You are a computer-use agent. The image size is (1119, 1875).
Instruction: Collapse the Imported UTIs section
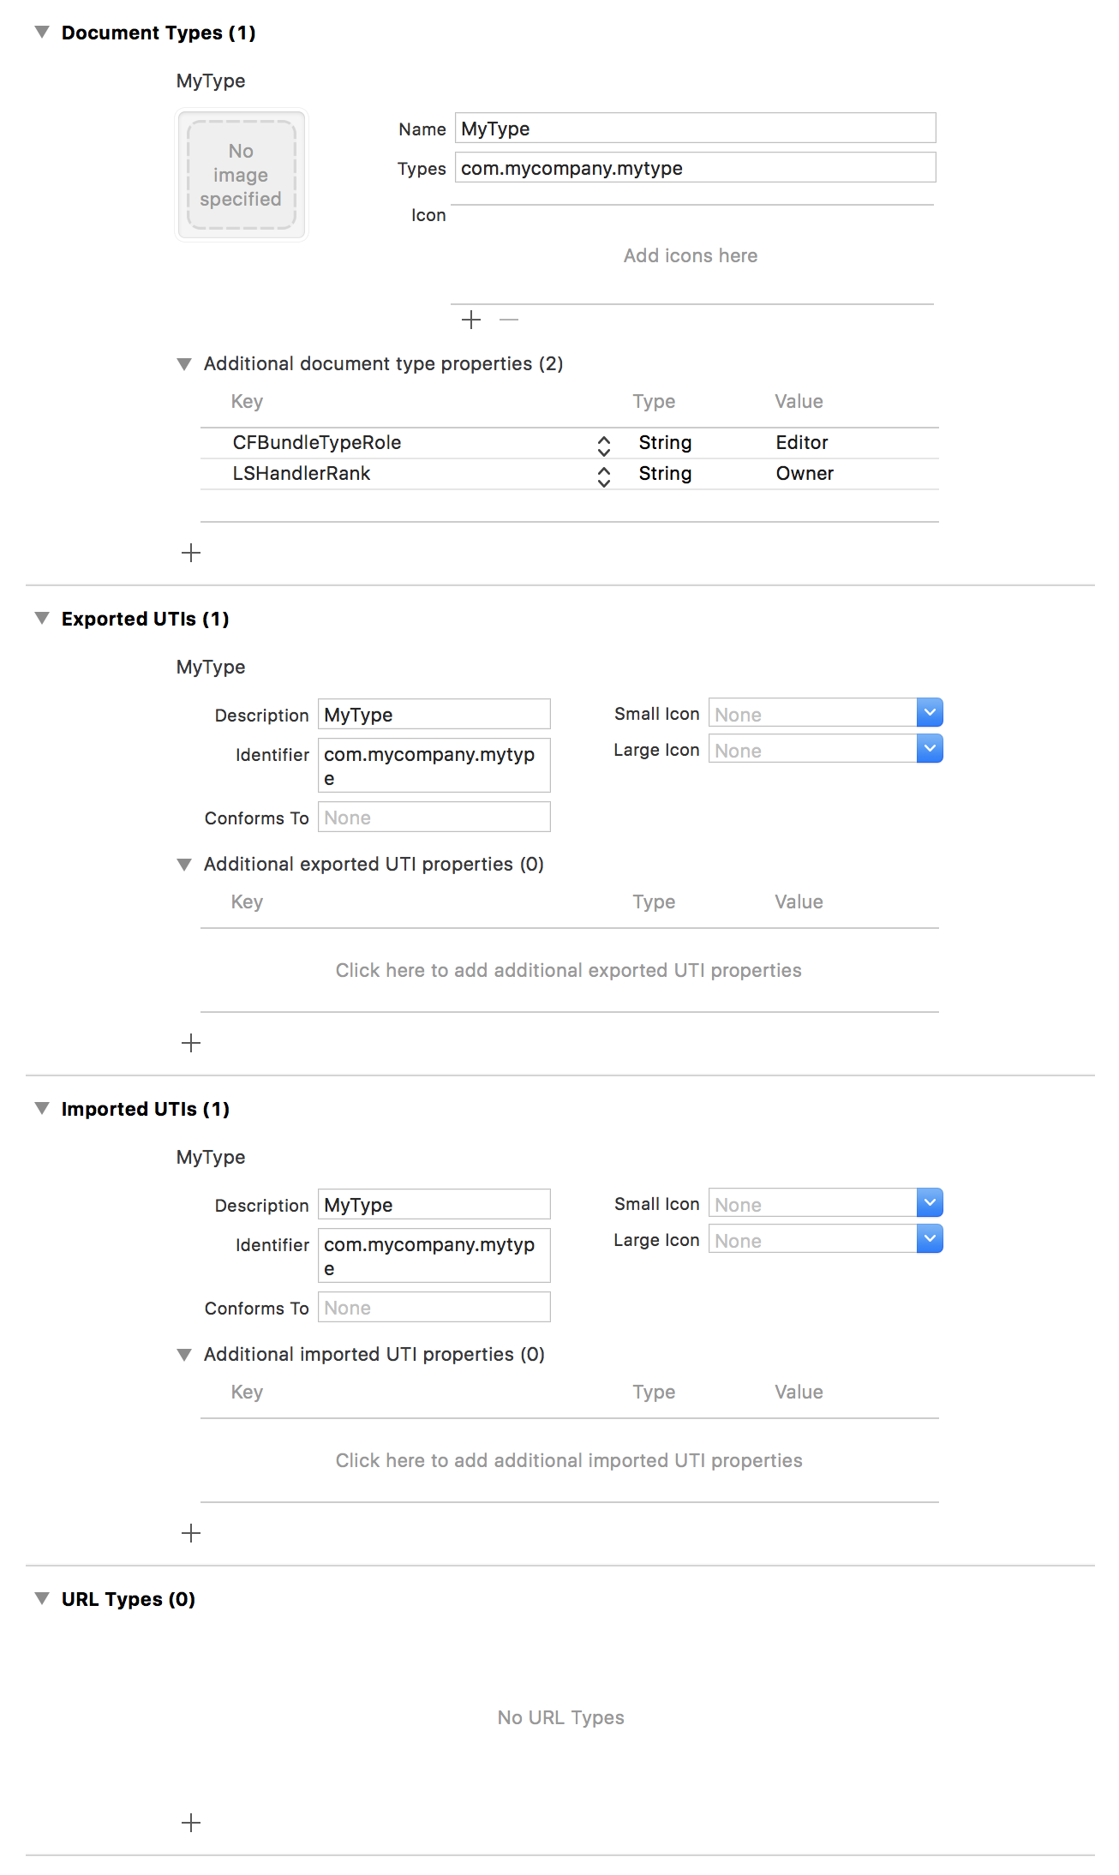tap(42, 1109)
